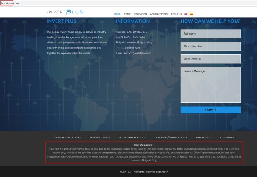Open the KYC Policy link
Viewport: 257px width, 177px height.
point(227,137)
